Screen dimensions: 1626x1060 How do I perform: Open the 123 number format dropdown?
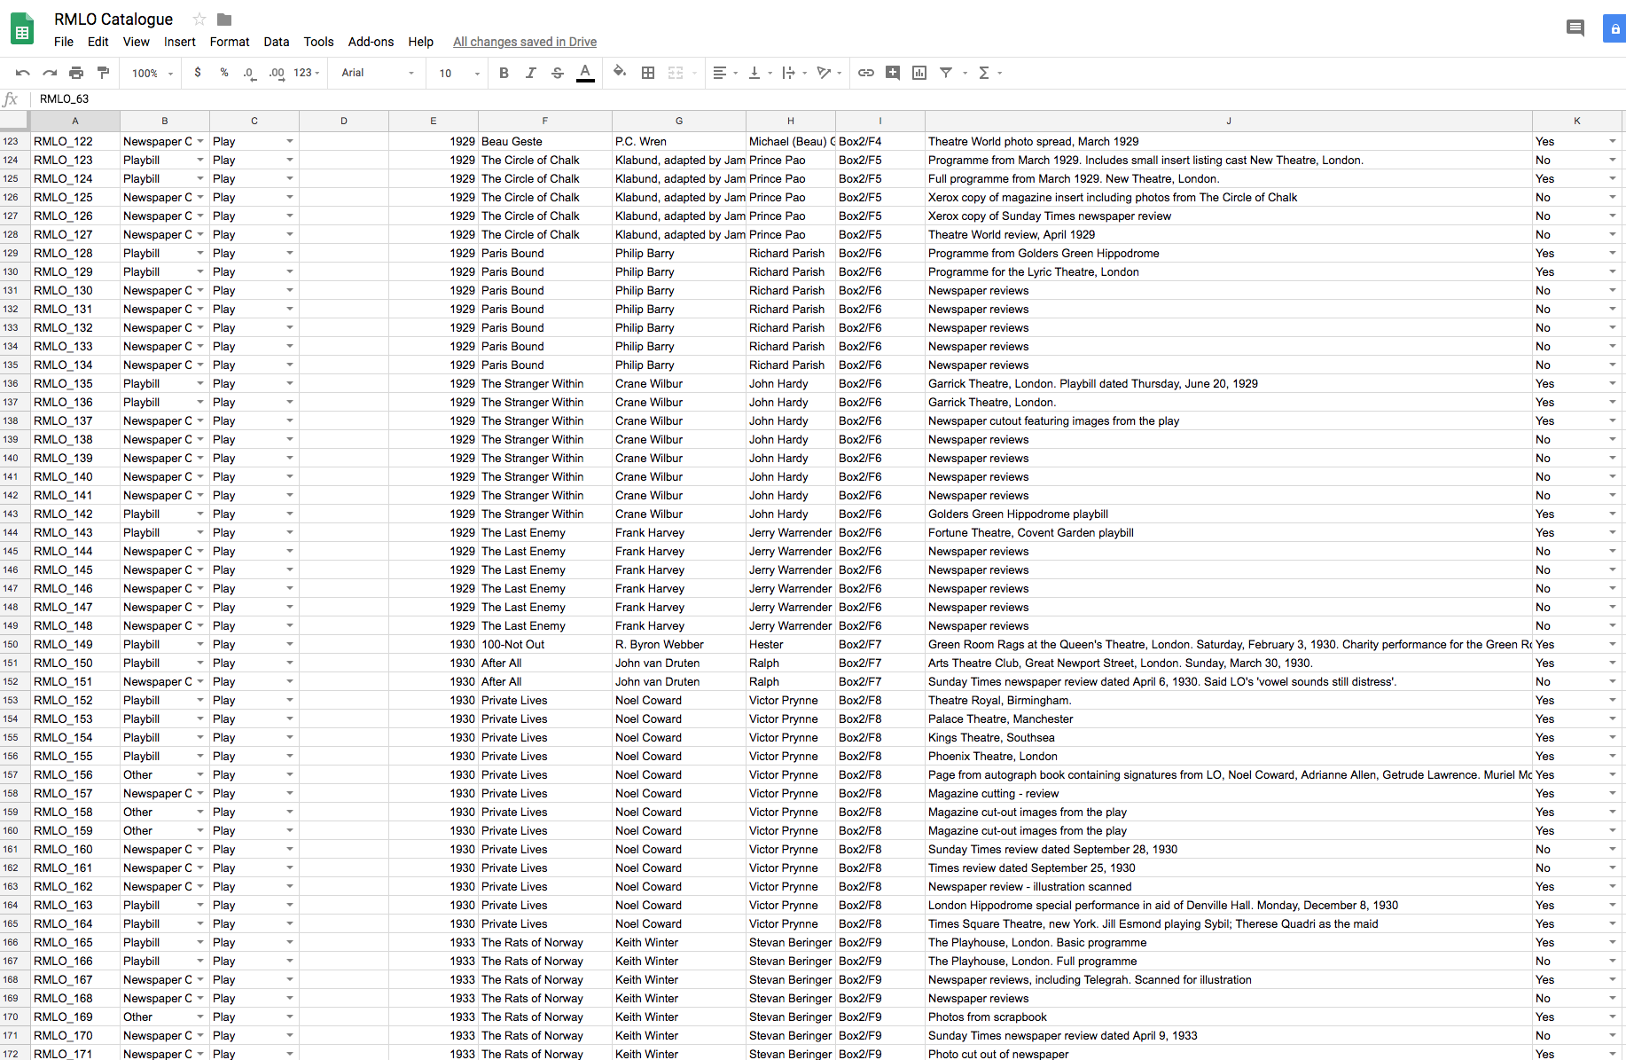307,73
